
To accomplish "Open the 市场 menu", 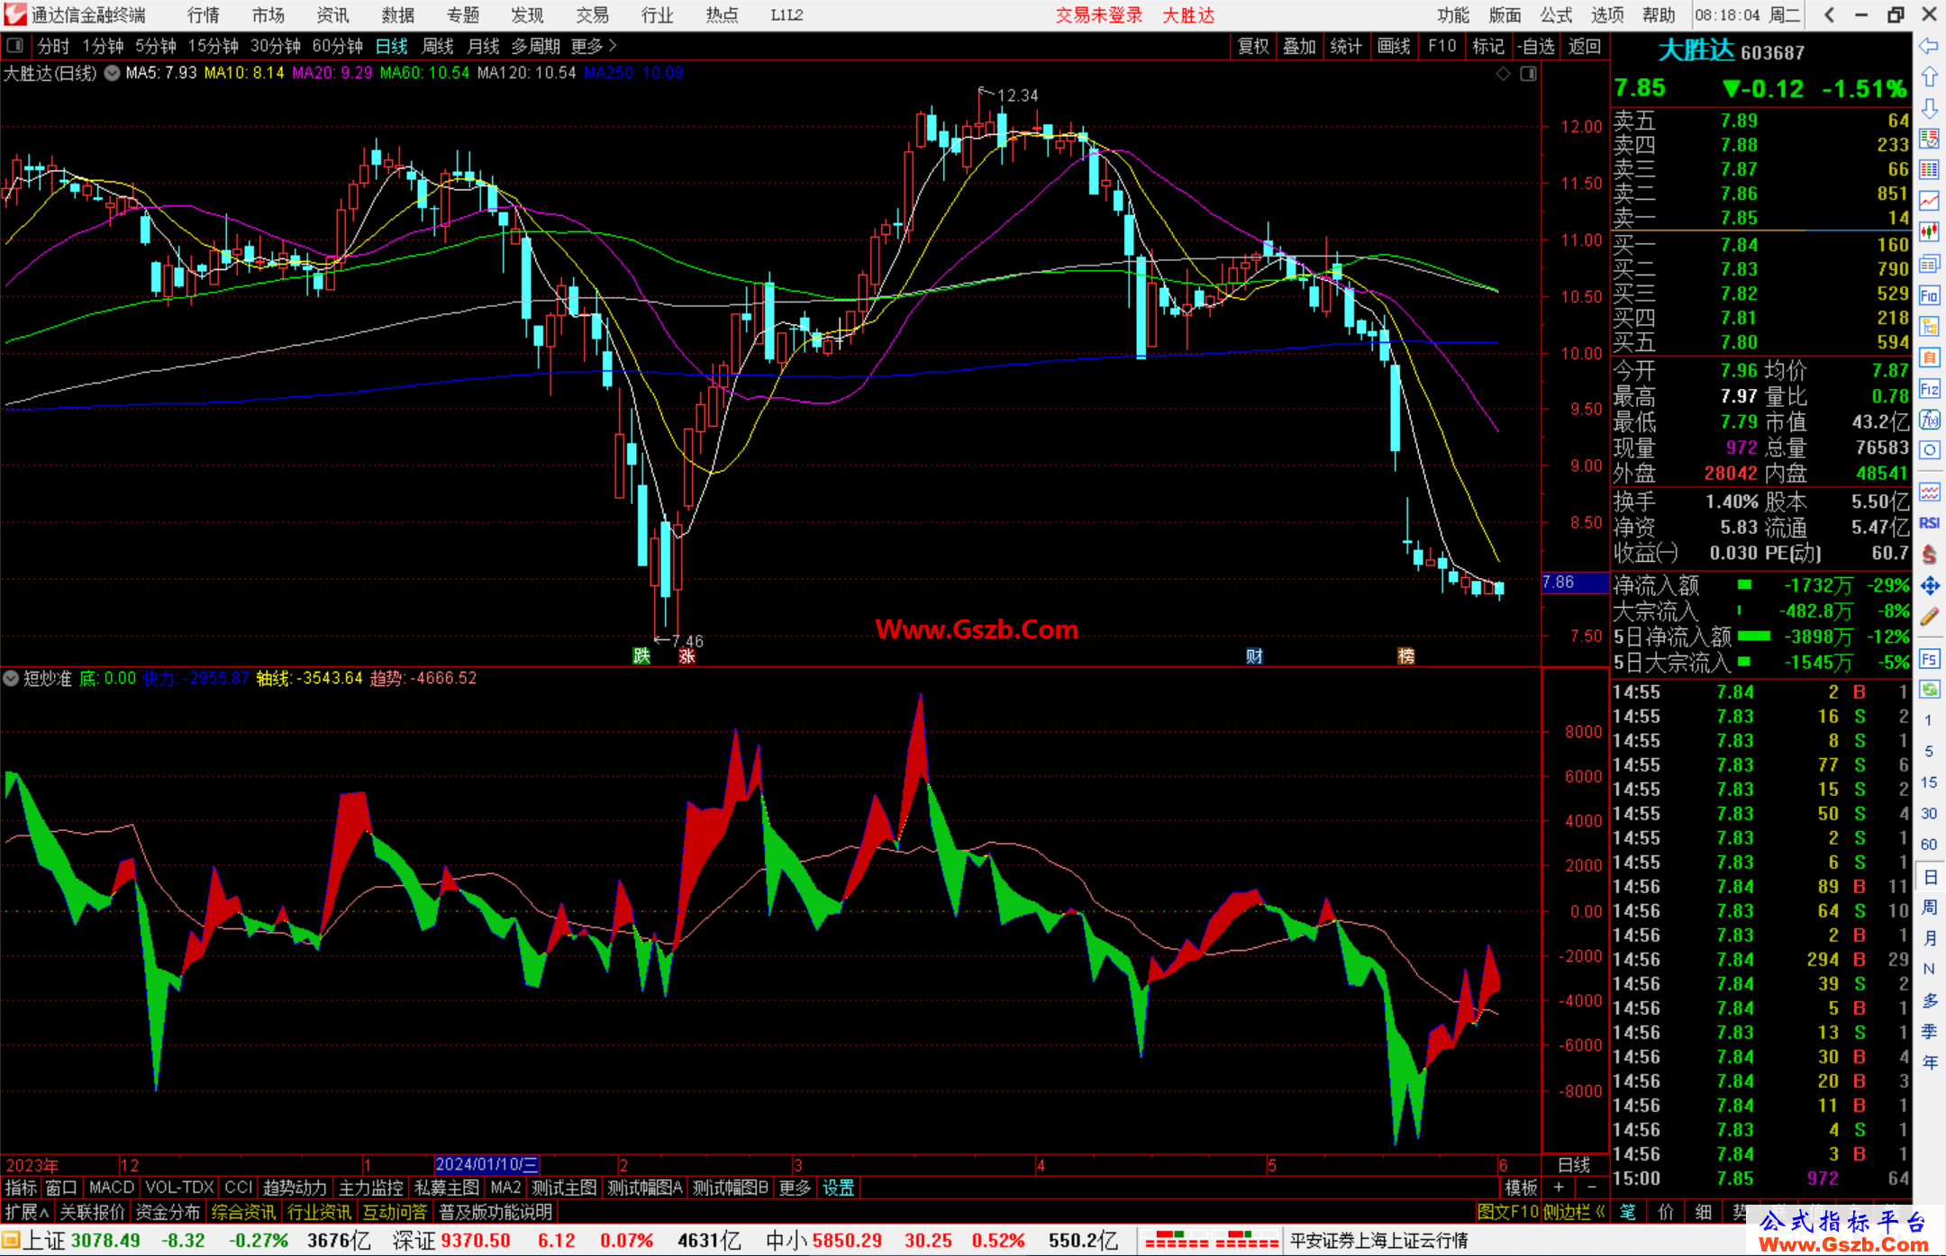I will (x=268, y=14).
